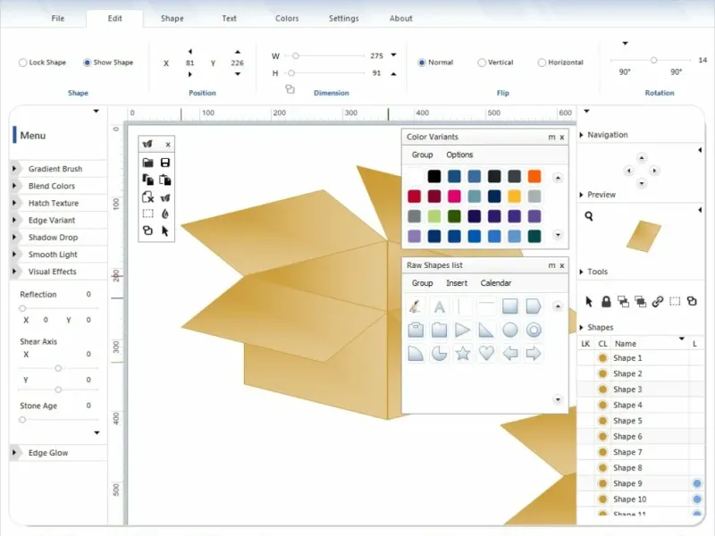The image size is (715, 536).
Task: Open the File tab
Action: tap(58, 19)
